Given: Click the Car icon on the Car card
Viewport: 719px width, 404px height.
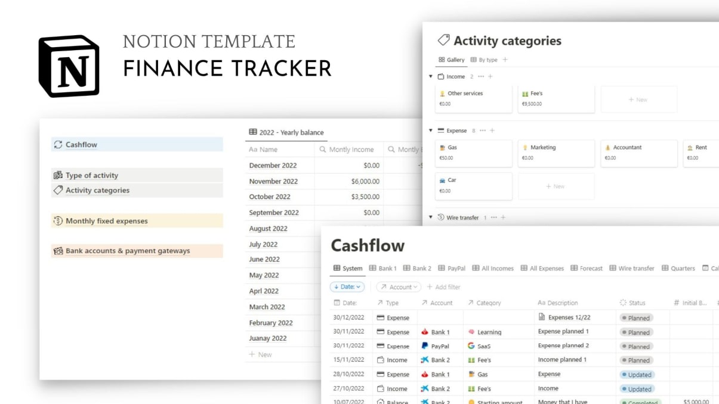Looking at the screenshot, I should coord(443,180).
